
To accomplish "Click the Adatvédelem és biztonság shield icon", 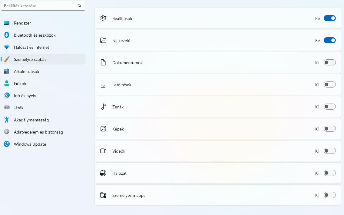I will (7, 132).
